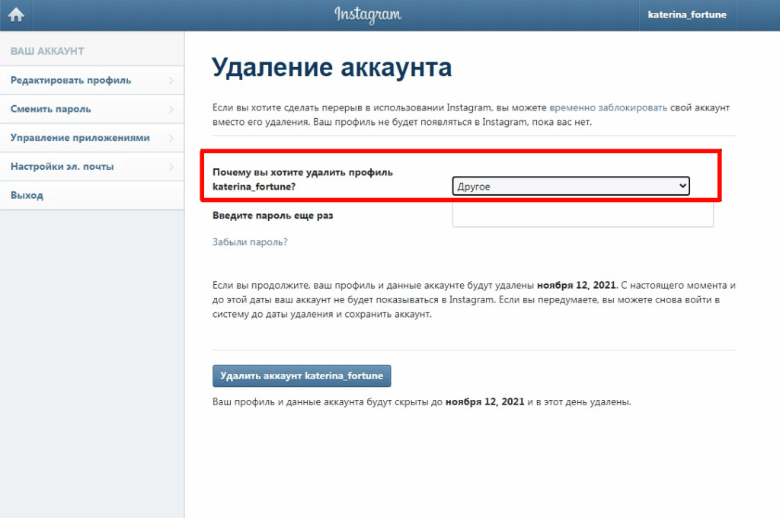Focus the password re-entry field
Image resolution: width=780 pixels, height=518 pixels.
[583, 216]
